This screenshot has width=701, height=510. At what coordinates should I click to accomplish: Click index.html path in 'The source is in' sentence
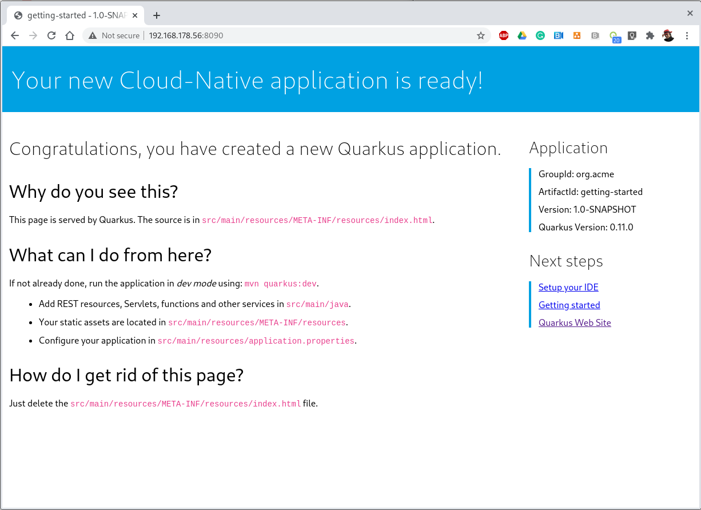point(317,221)
